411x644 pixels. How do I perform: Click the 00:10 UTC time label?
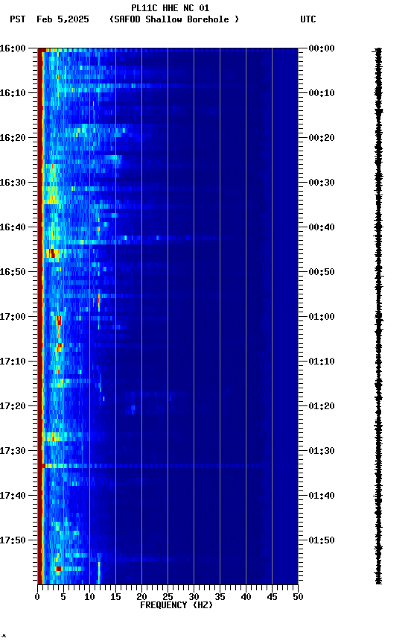[x=322, y=93]
